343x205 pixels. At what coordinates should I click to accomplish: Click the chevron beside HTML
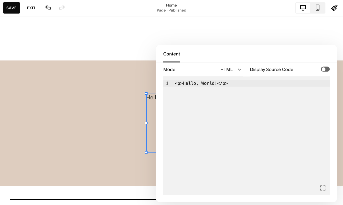[239, 69]
